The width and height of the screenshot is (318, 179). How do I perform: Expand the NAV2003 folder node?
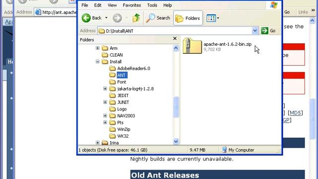click(105, 116)
